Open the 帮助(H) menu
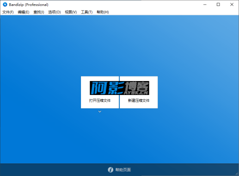 tap(103, 12)
